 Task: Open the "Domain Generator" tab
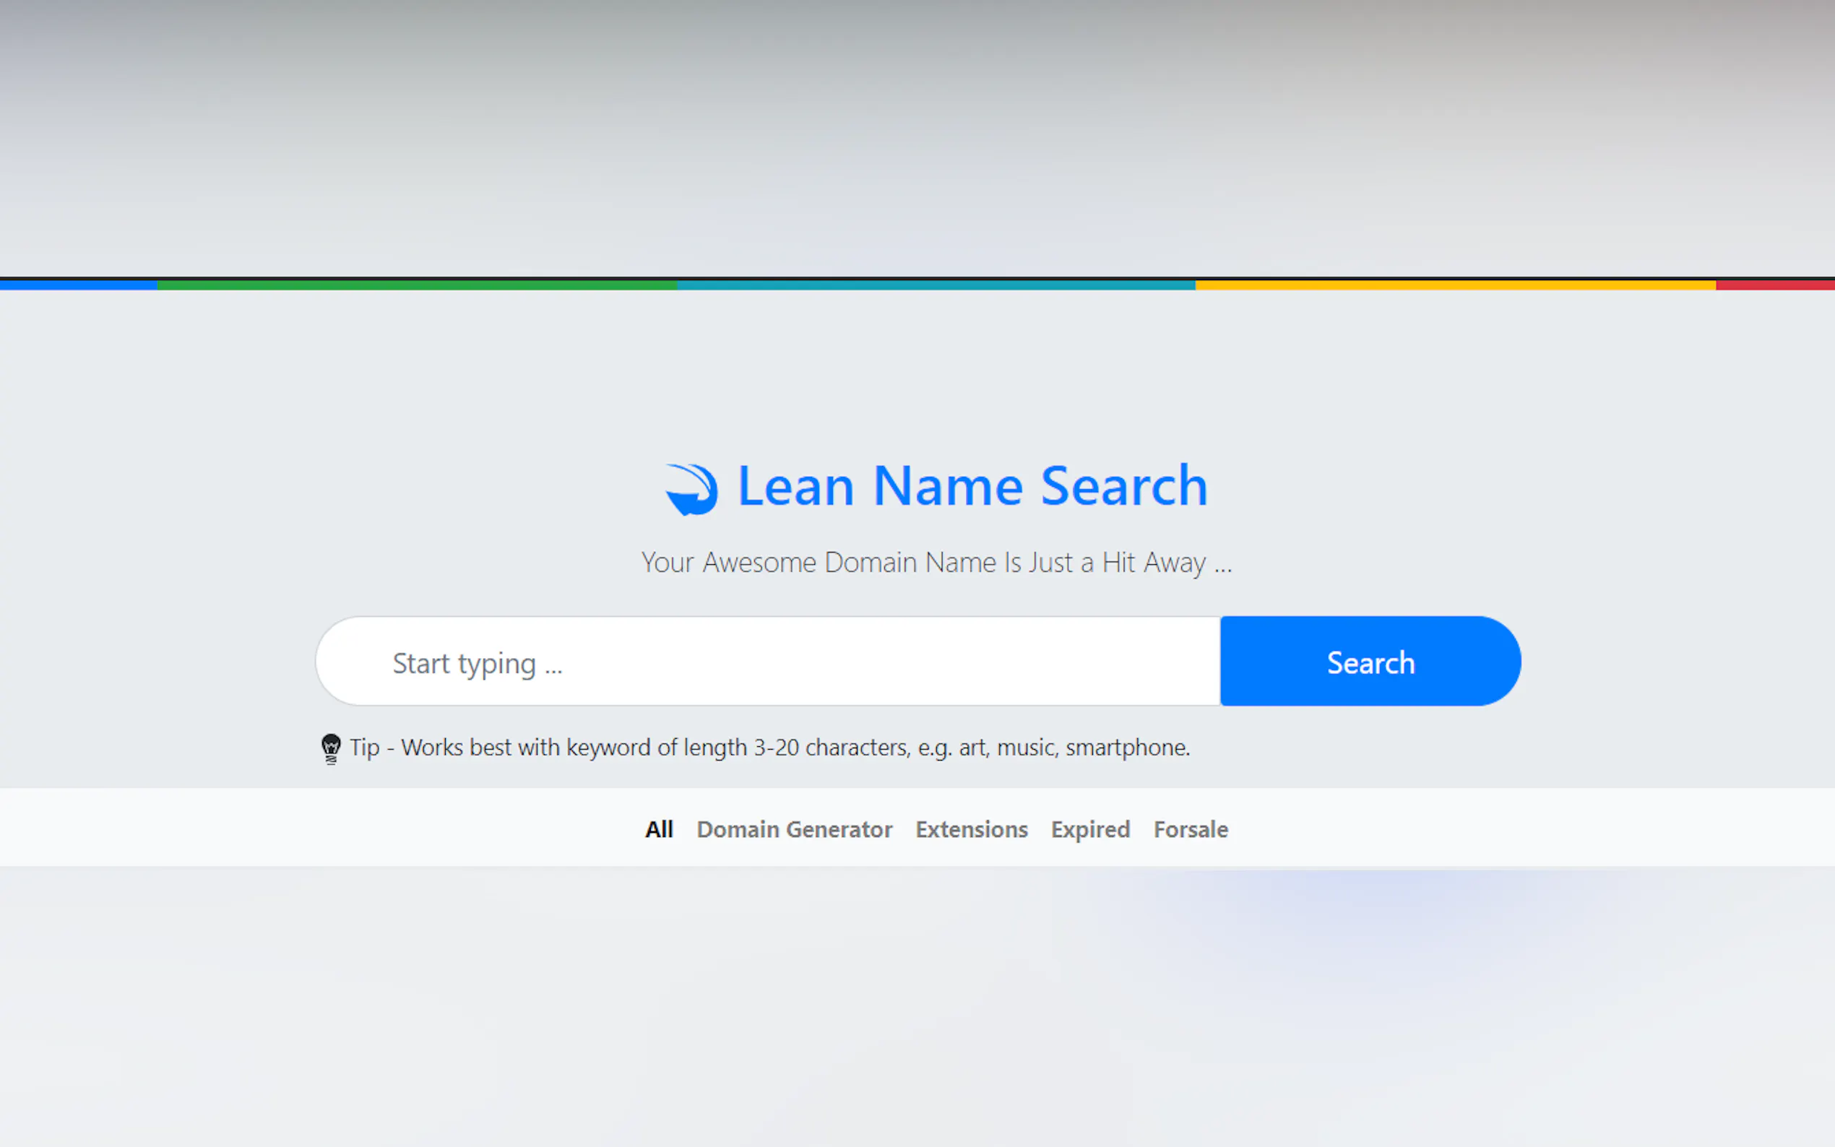pyautogui.click(x=793, y=829)
